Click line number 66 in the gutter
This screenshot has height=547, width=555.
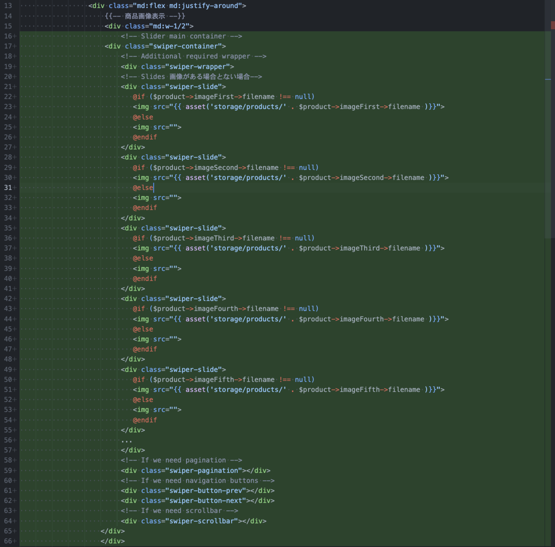point(8,541)
